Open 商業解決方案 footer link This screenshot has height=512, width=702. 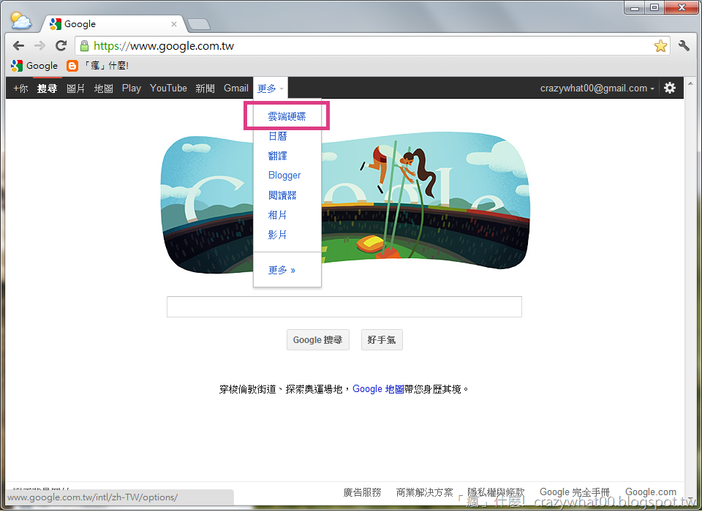click(424, 493)
